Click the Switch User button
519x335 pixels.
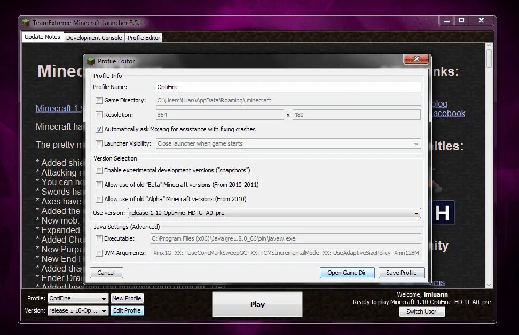click(x=422, y=312)
